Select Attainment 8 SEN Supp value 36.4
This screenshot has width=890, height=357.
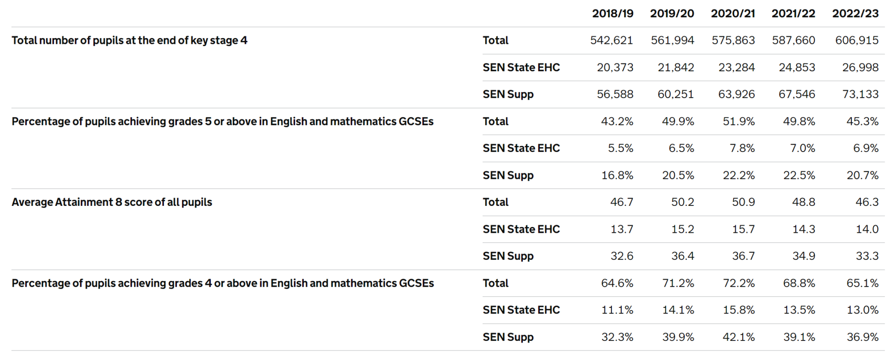(x=682, y=256)
